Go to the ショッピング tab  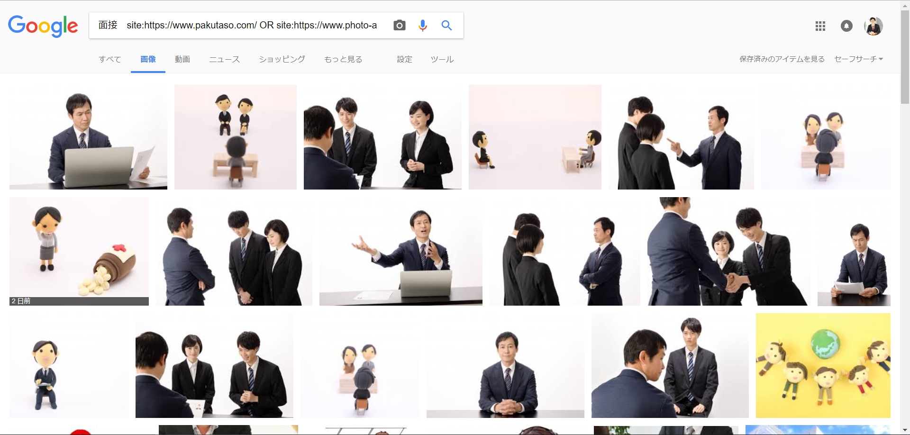[x=282, y=59]
